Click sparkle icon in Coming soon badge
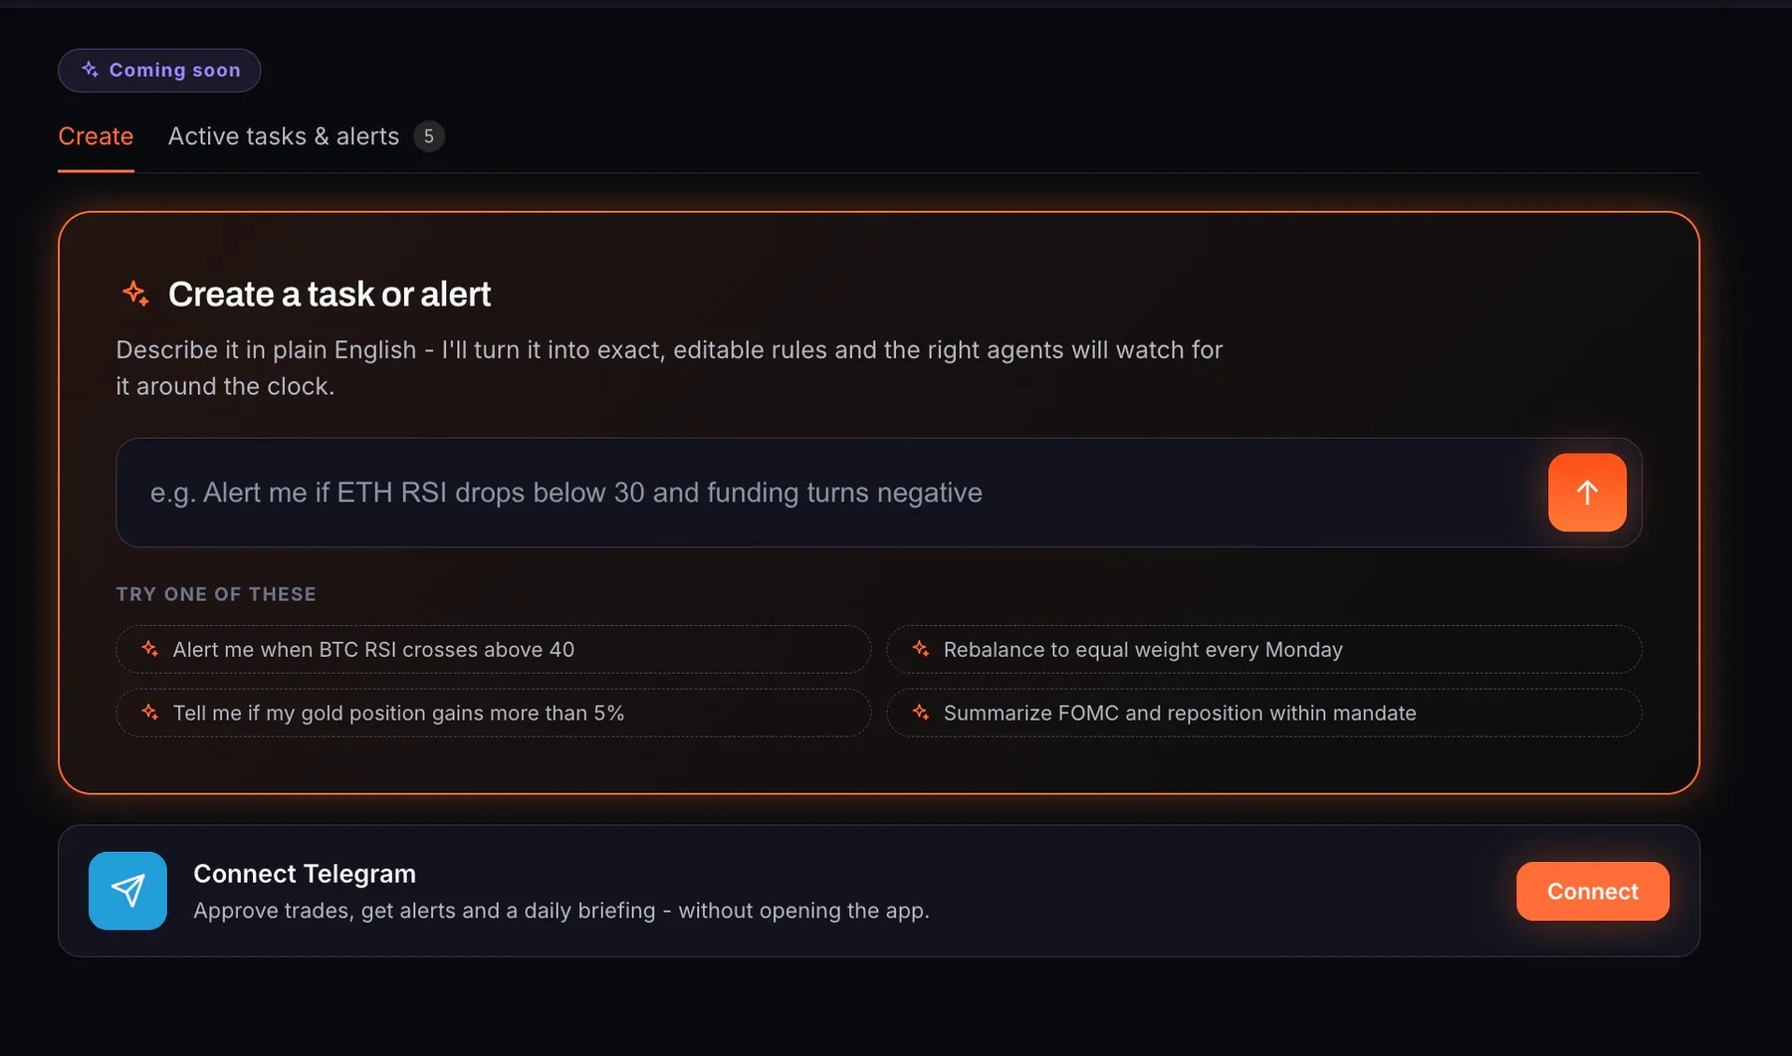The image size is (1792, 1056). click(x=90, y=70)
